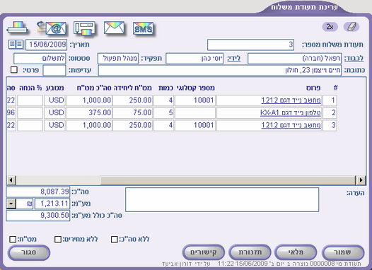Click catalog number cell in row 3
Image resolution: width=372 pixels, height=270 pixels.
(x=195, y=125)
